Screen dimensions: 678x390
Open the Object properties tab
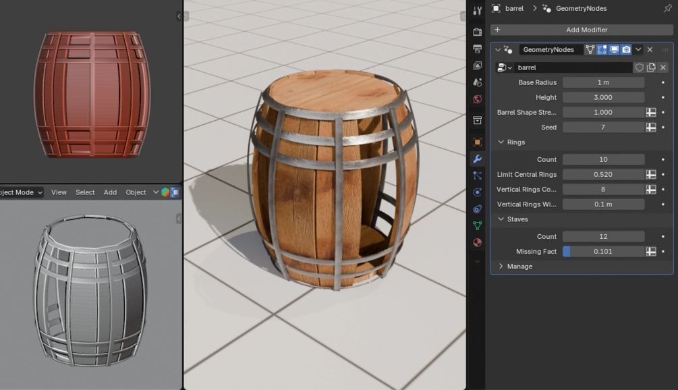click(477, 142)
